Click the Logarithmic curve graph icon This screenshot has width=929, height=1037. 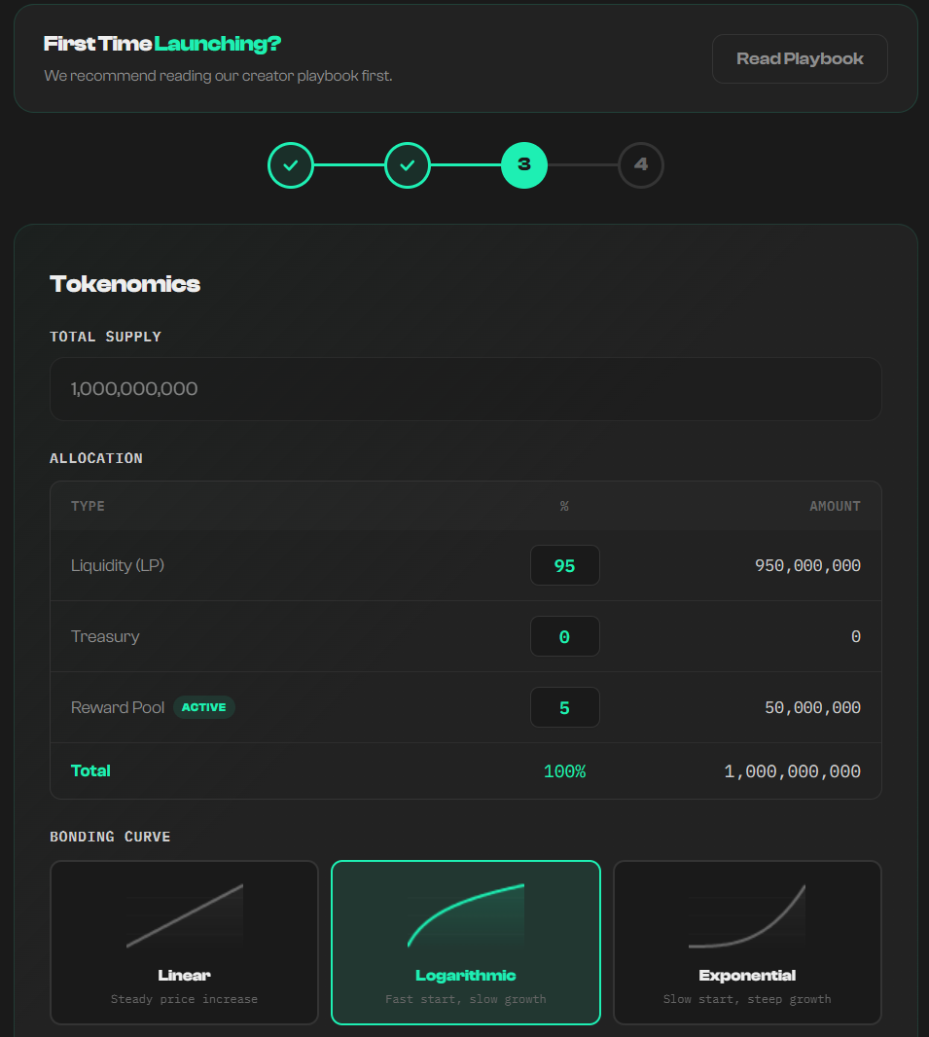tap(466, 915)
